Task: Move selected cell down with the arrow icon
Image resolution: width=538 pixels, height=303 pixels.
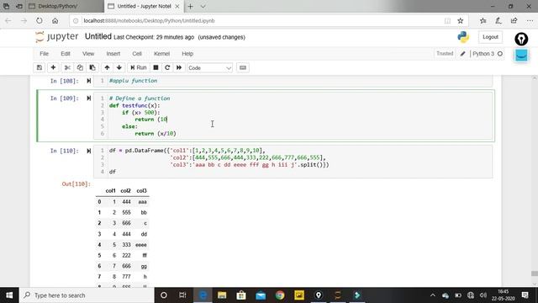Action: [x=119, y=67]
